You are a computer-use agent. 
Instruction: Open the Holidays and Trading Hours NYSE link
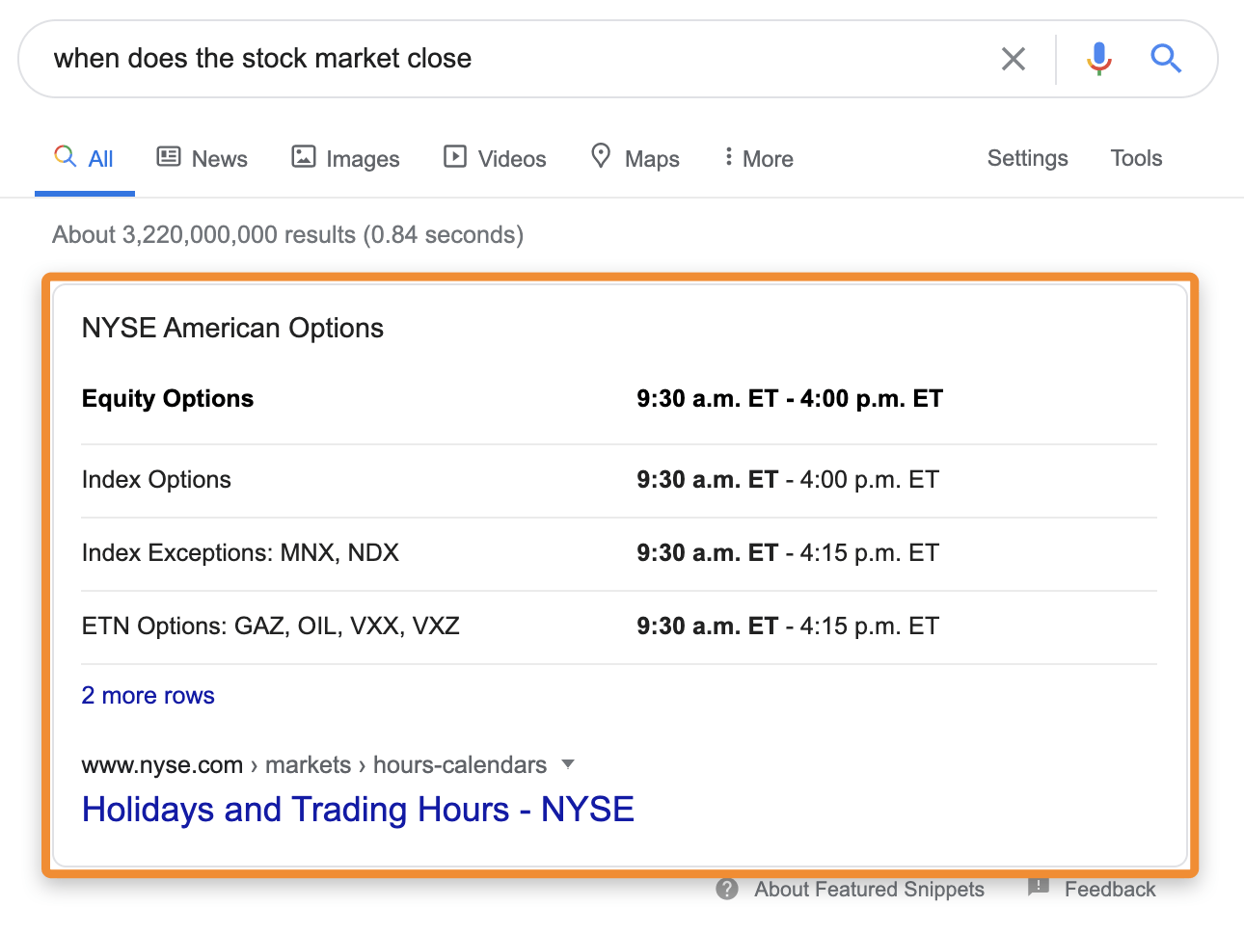pyautogui.click(x=358, y=809)
